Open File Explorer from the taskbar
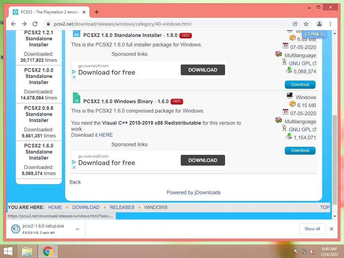 pos(27,251)
